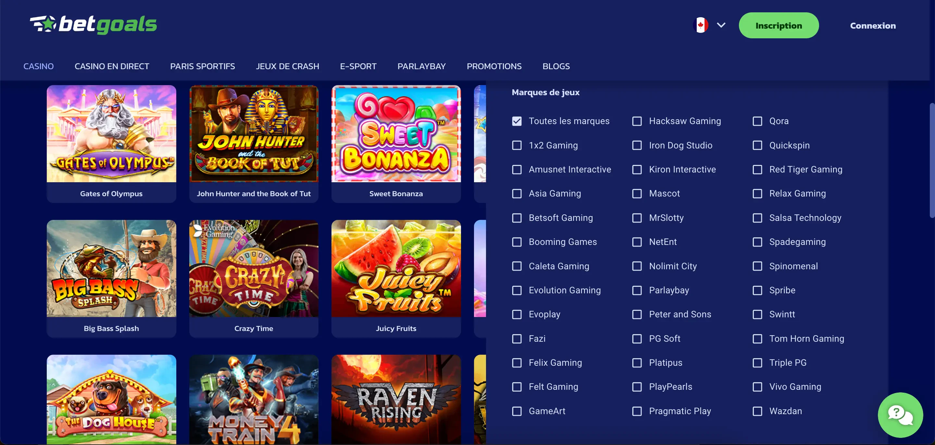Open The Dog House game thumbnail
The width and height of the screenshot is (935, 445).
pos(111,400)
